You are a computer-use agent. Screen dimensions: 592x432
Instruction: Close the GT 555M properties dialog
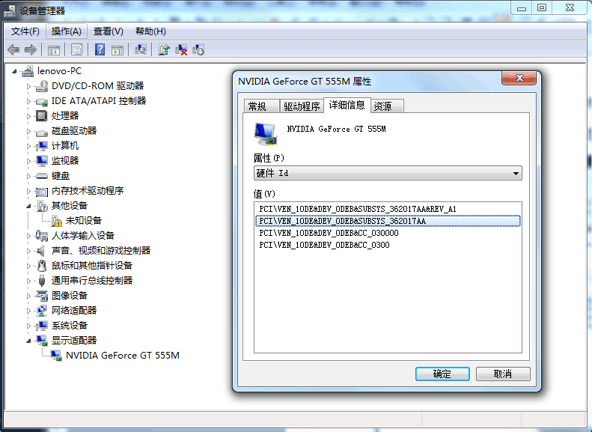pos(519,78)
